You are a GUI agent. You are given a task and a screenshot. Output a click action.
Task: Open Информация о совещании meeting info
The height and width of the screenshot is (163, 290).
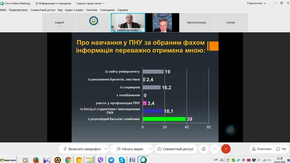[x=53, y=3]
